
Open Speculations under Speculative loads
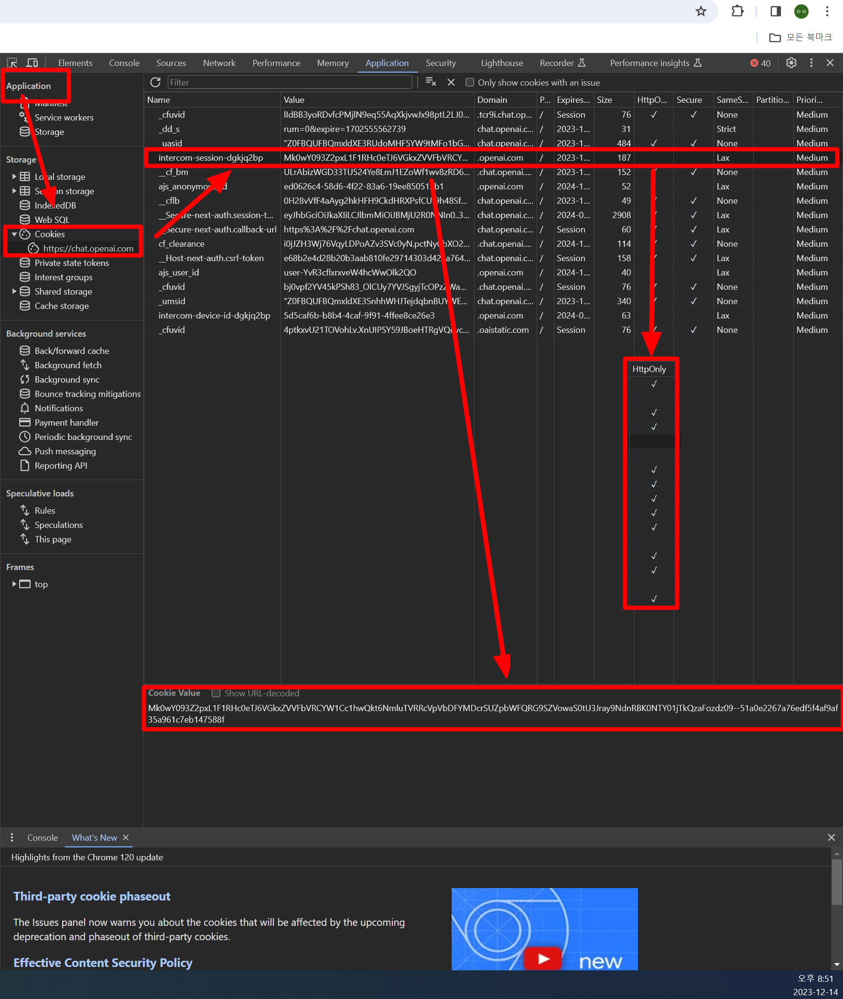tap(59, 525)
